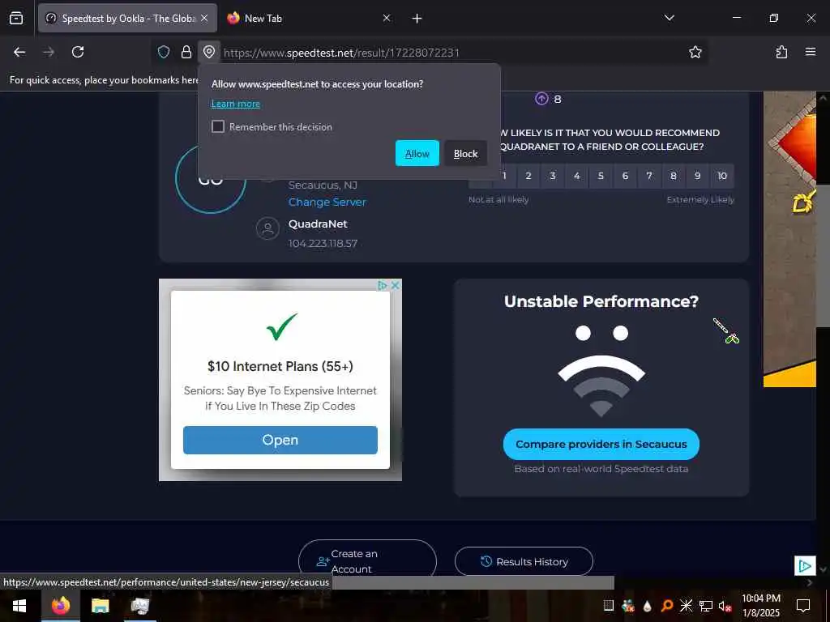Screen dimensions: 830x622
Task: Click the asterisk-shaped tray icon
Action: coord(686,606)
